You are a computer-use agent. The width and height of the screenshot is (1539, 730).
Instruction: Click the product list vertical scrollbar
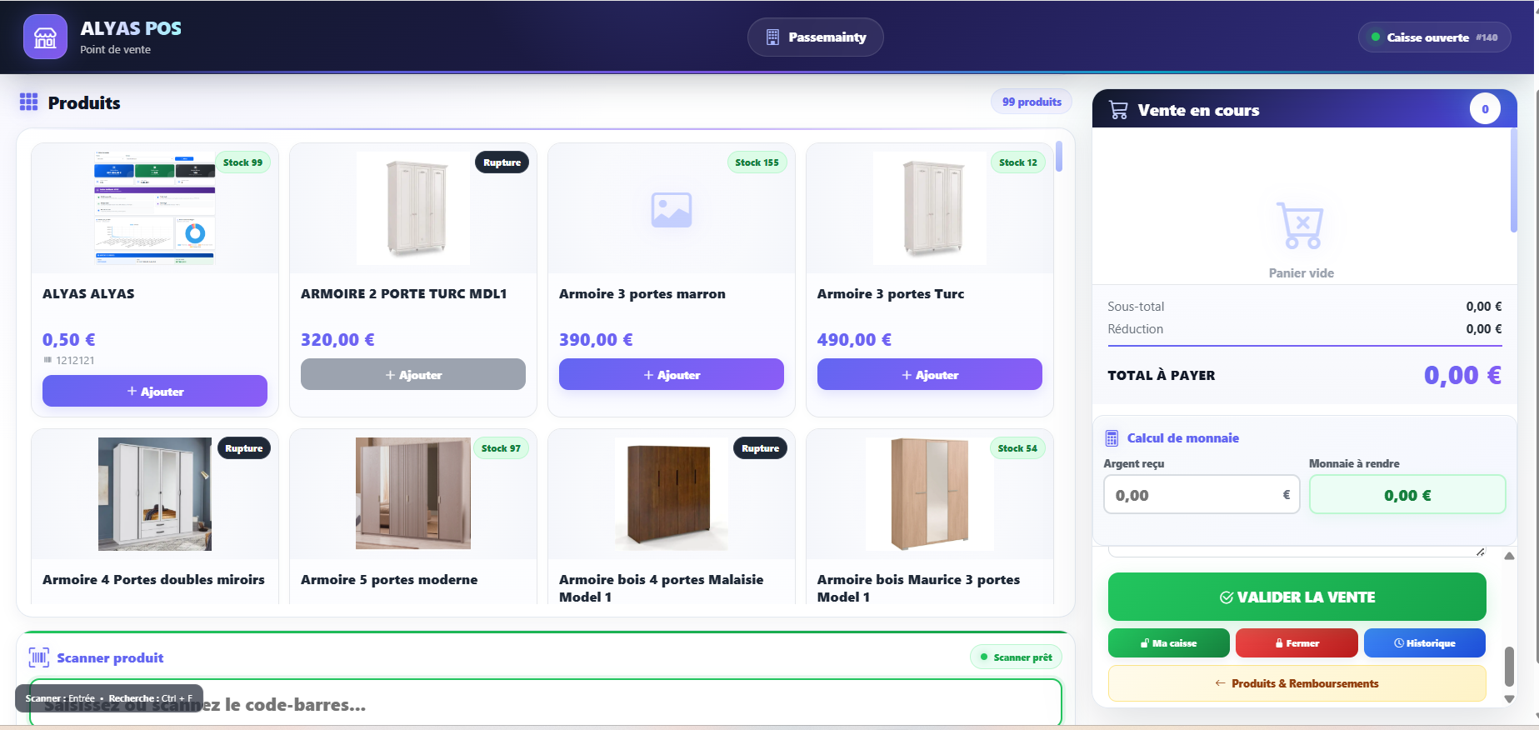[x=1059, y=156]
